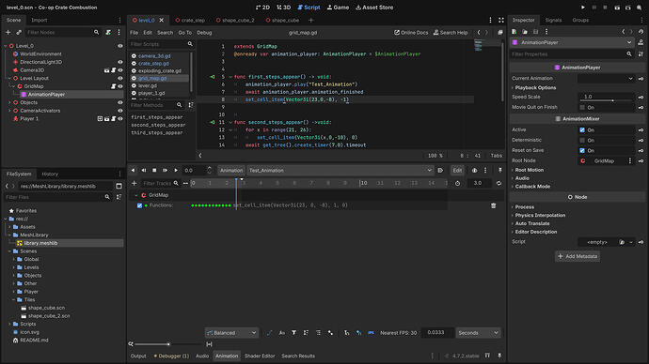Open the animation Edit button

tap(457, 170)
